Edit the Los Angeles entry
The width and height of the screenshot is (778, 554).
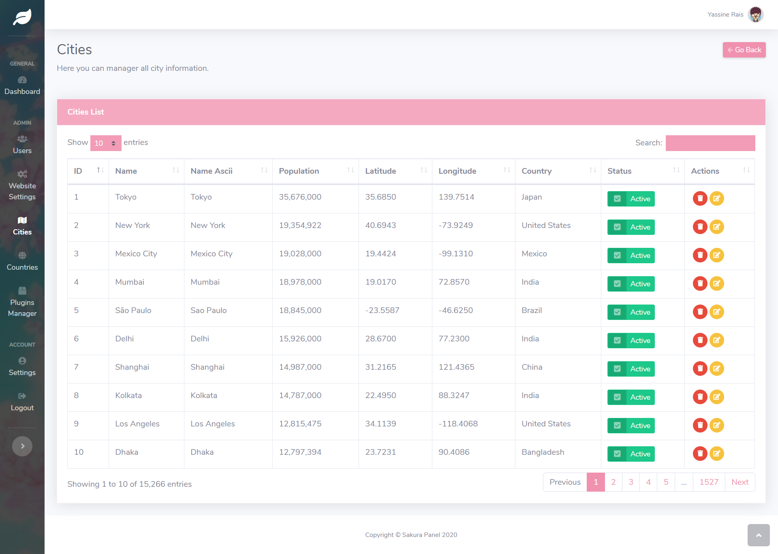[x=717, y=425]
